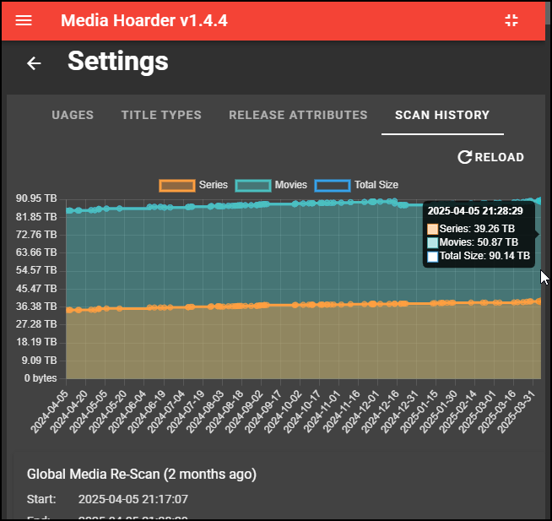The image size is (552, 521).
Task: Click the 2024-10-02 date axis label
Action: click(282, 411)
